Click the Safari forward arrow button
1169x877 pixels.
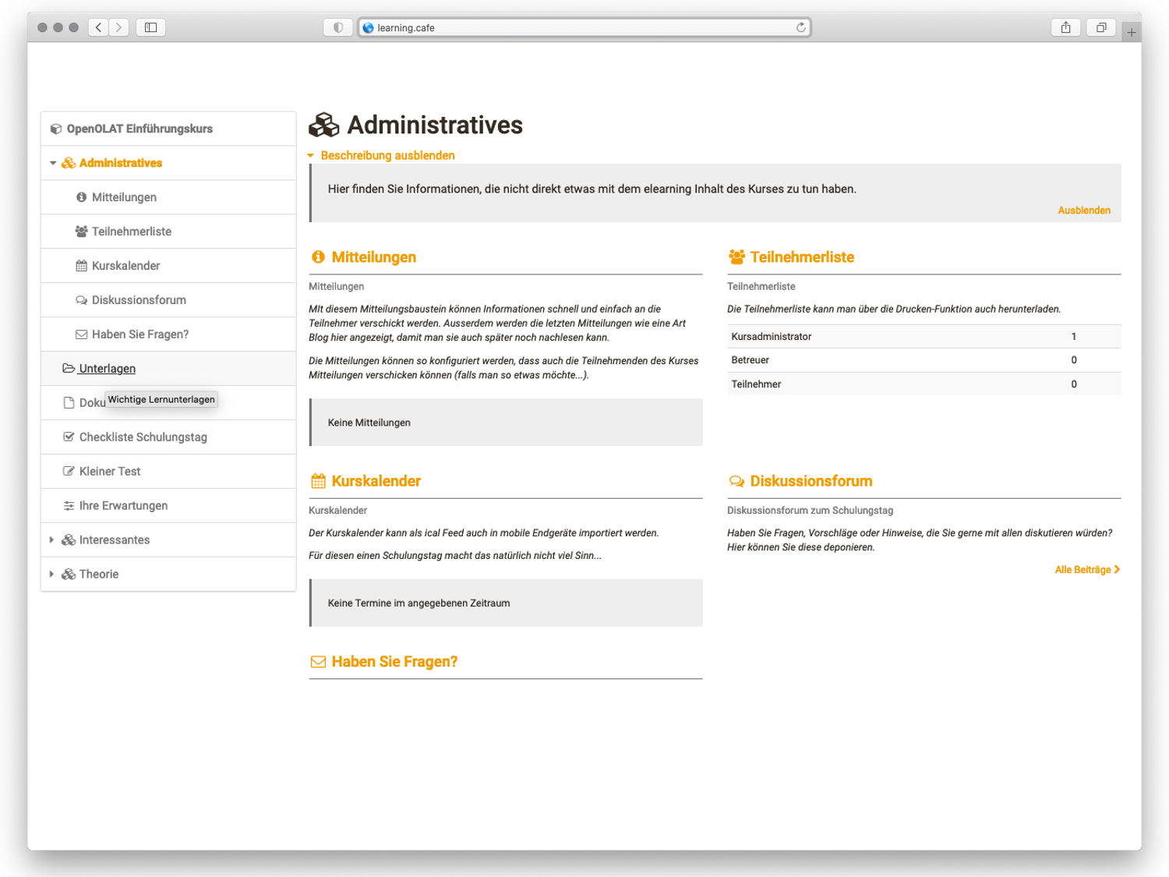(118, 27)
